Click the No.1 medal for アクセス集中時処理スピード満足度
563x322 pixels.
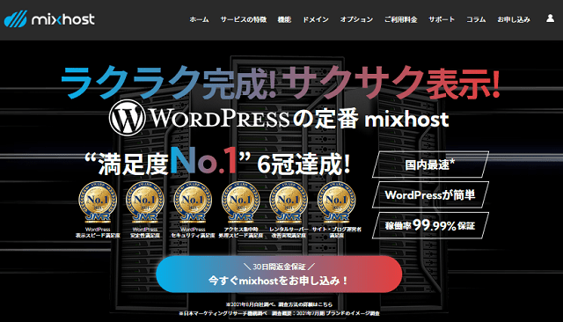(x=240, y=201)
